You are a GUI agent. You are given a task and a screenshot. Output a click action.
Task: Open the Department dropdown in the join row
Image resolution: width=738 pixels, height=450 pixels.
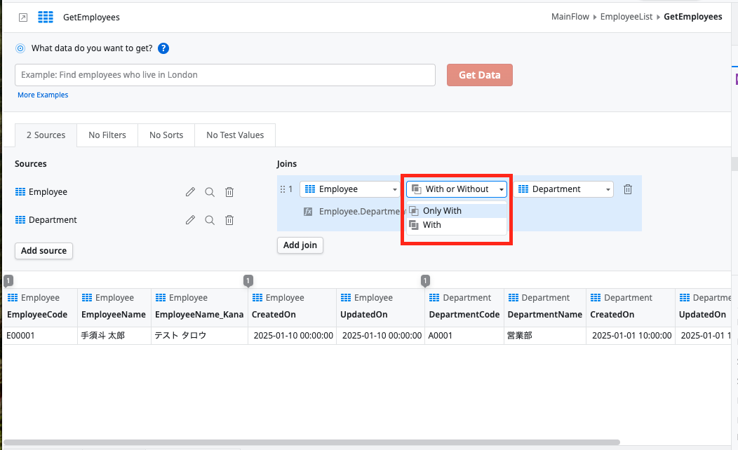[x=563, y=189]
